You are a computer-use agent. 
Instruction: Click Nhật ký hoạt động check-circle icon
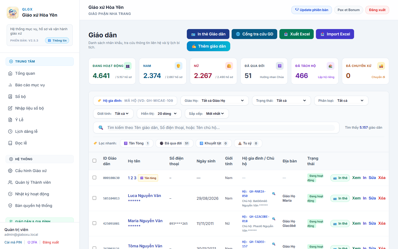10,194
